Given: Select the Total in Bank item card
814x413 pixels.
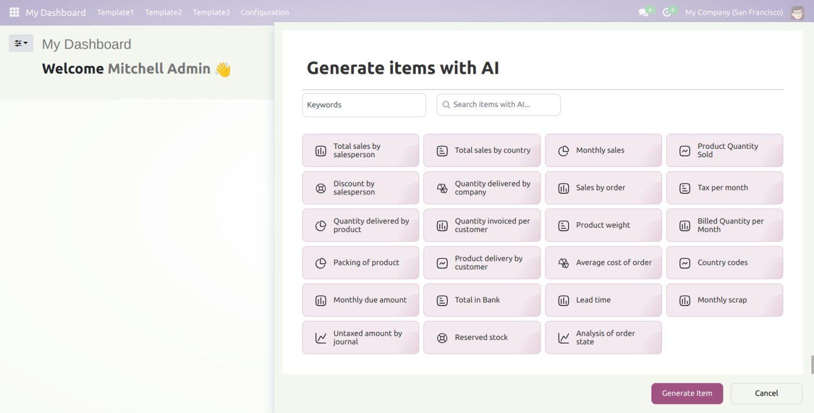Looking at the screenshot, I should point(482,300).
